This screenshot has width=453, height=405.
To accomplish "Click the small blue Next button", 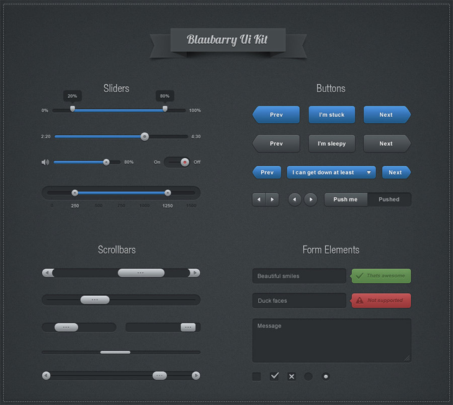I will [397, 172].
